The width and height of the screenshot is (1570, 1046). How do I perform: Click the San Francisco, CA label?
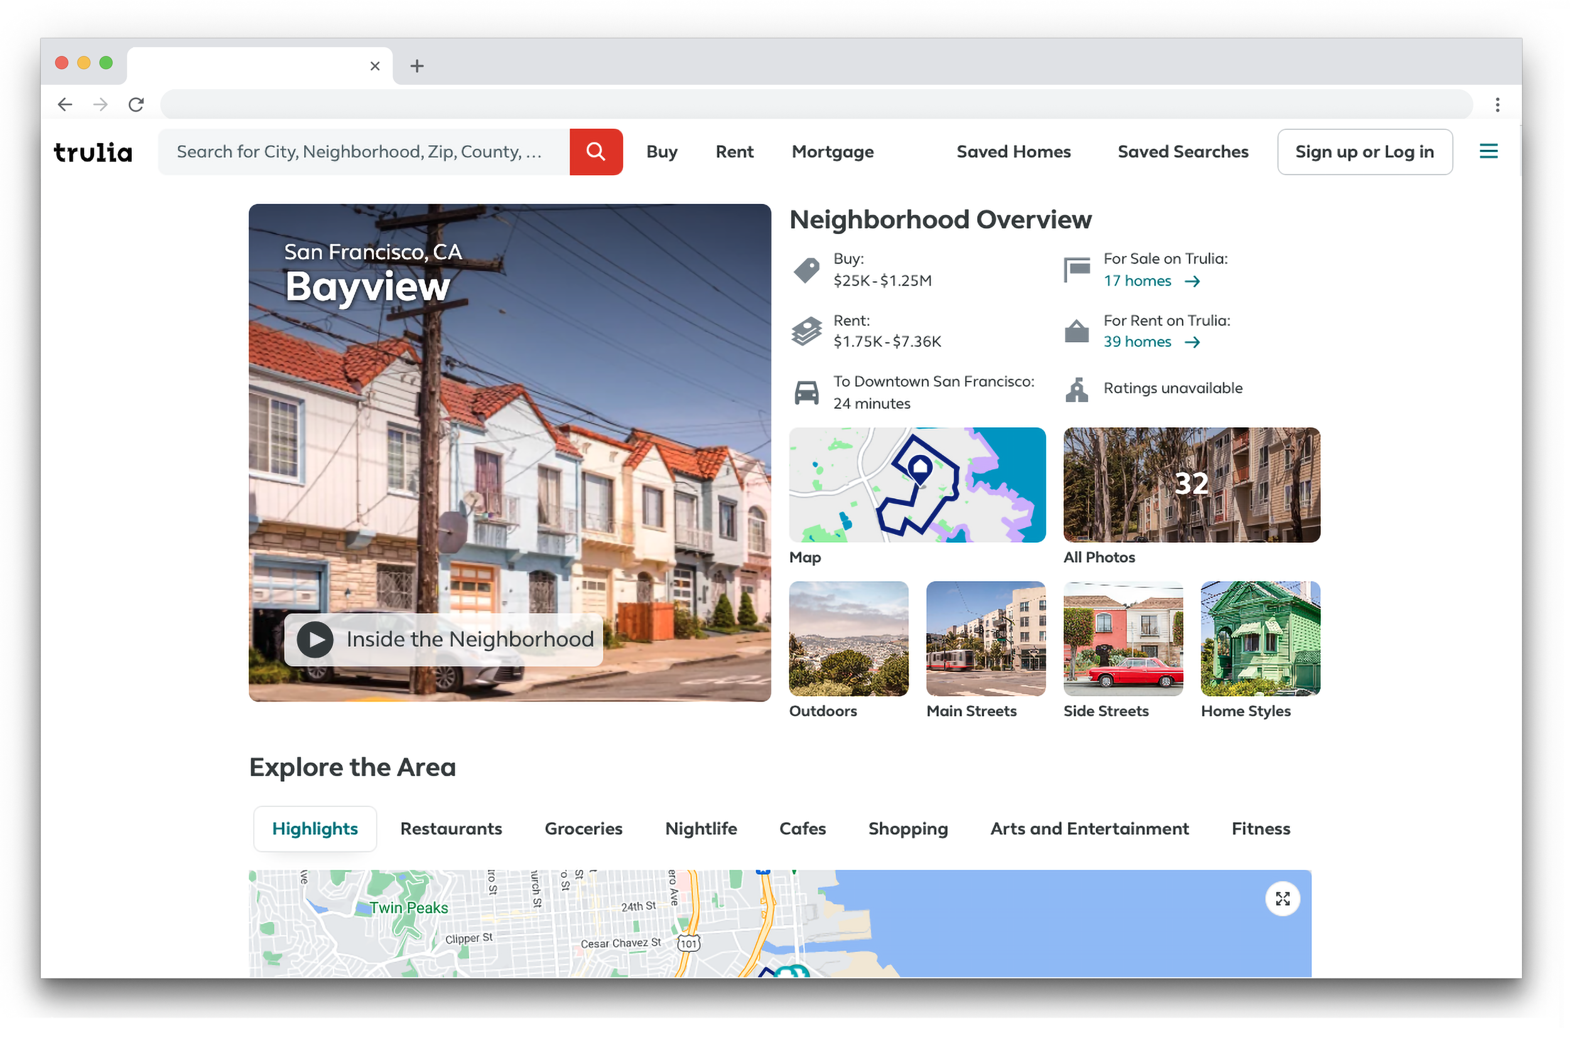point(373,252)
